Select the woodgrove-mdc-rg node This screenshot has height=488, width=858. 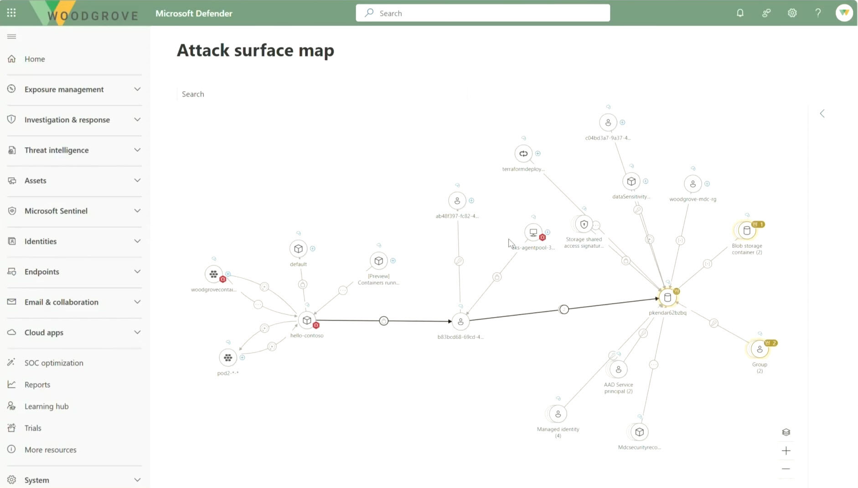693,184
